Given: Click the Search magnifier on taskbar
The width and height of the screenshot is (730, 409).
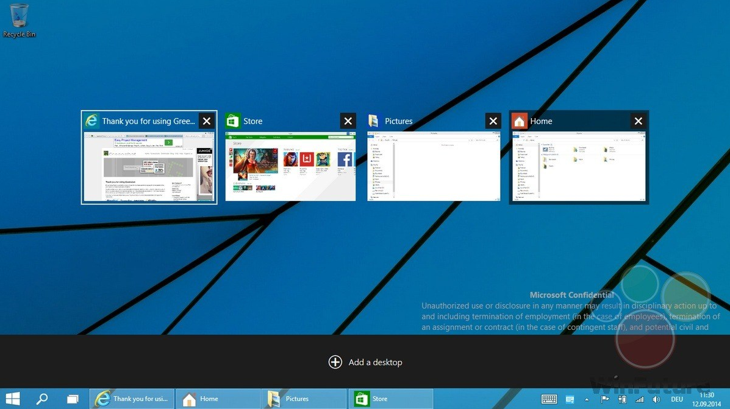Looking at the screenshot, I should pos(42,399).
